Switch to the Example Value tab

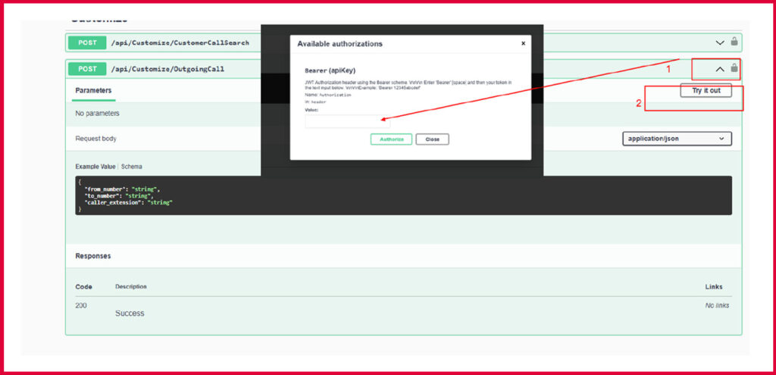(x=95, y=166)
